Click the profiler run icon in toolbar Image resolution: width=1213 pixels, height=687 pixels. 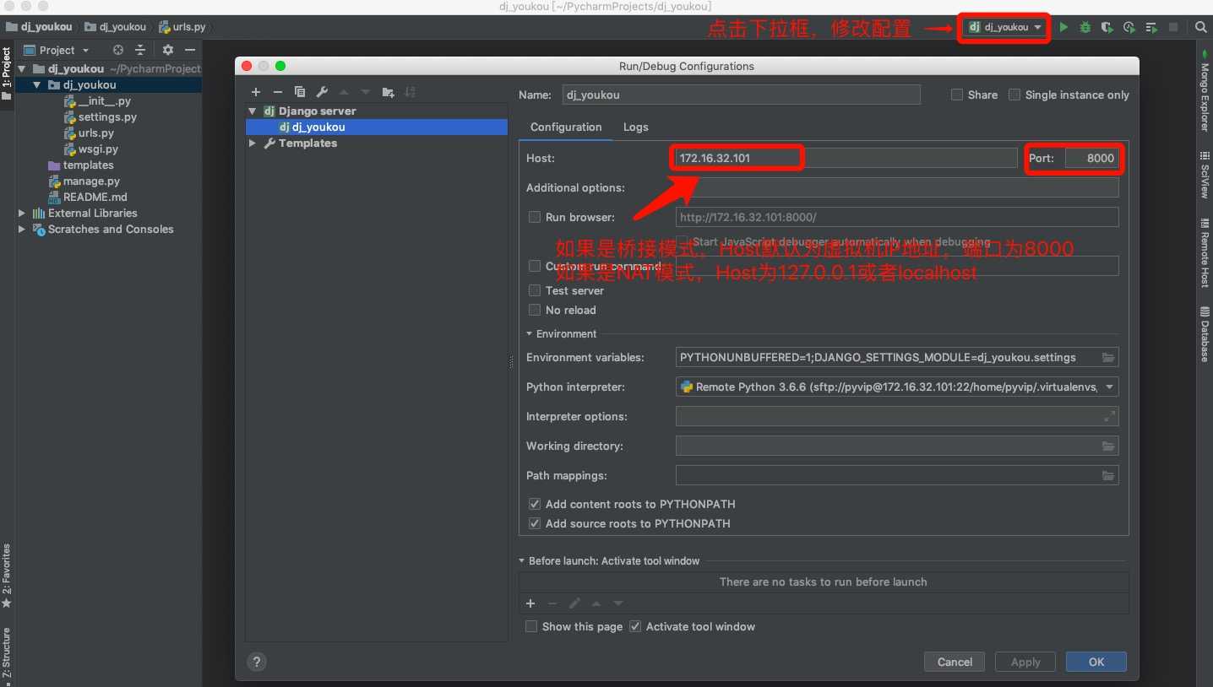(1129, 27)
